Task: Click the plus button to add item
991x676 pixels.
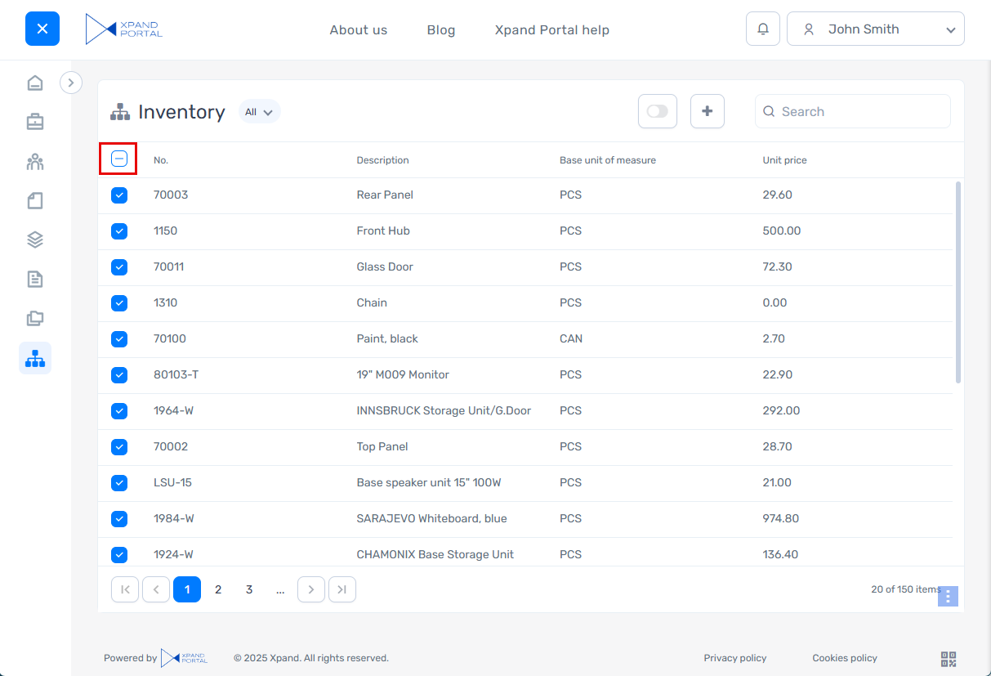Action: [x=708, y=111]
